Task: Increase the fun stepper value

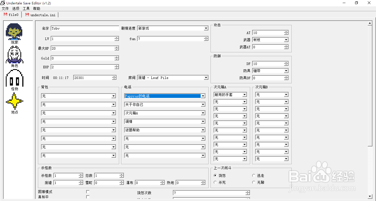Action: tap(206, 38)
